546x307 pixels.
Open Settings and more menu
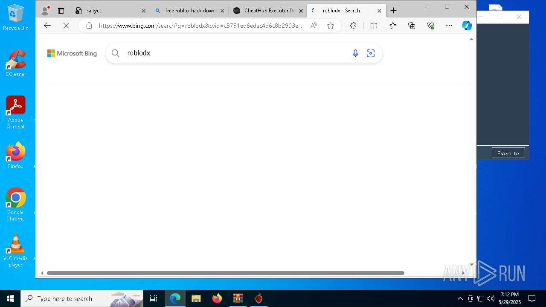[x=449, y=26]
